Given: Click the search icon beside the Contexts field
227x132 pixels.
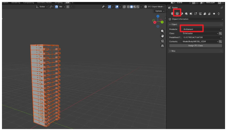Looking at the screenshot, I should (x=220, y=42).
